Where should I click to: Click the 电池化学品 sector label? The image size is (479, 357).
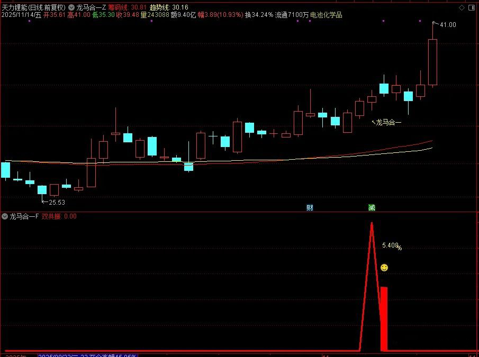(326, 15)
